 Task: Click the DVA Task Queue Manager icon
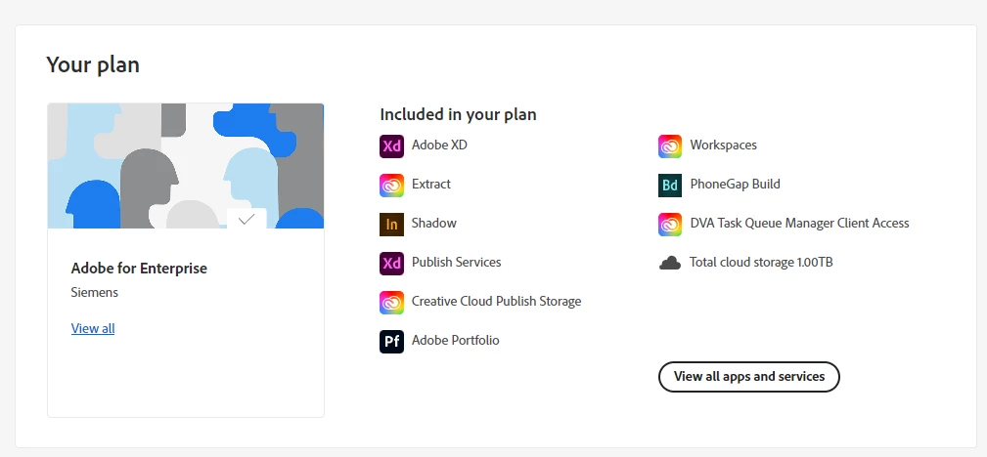pos(670,225)
